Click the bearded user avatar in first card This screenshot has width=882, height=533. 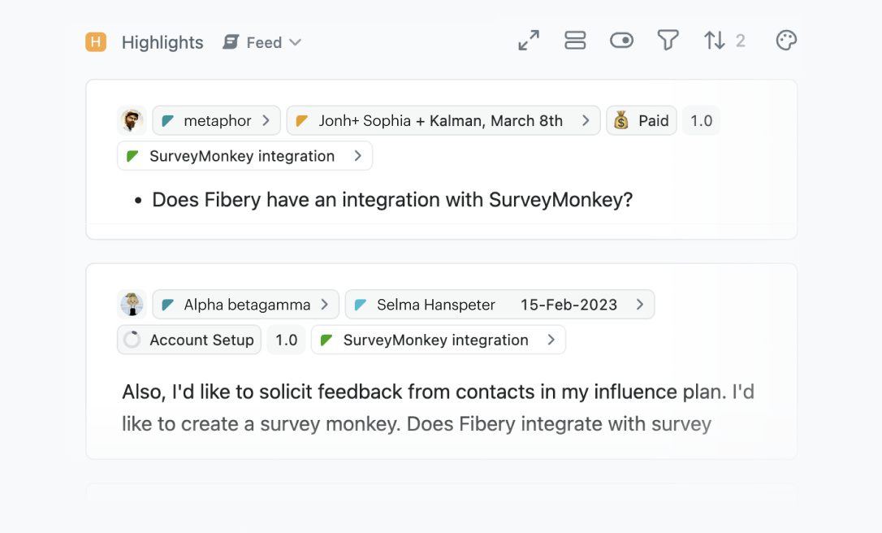132,120
